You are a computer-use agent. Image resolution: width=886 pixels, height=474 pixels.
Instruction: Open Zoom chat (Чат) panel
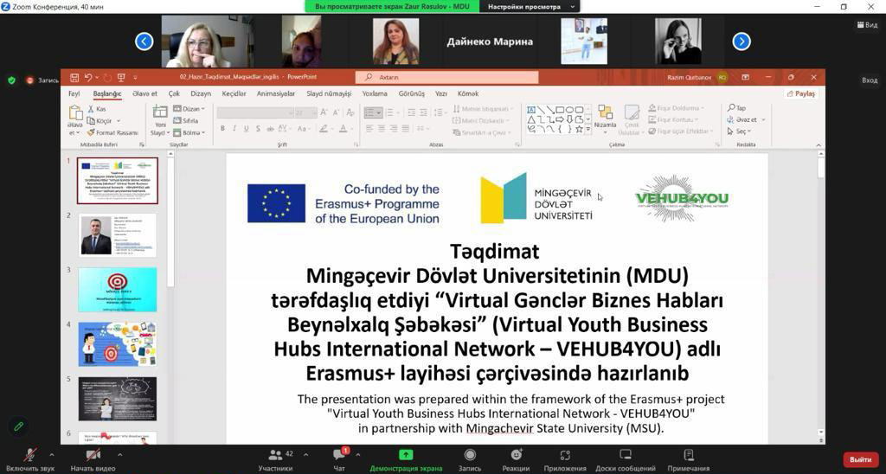(339, 459)
